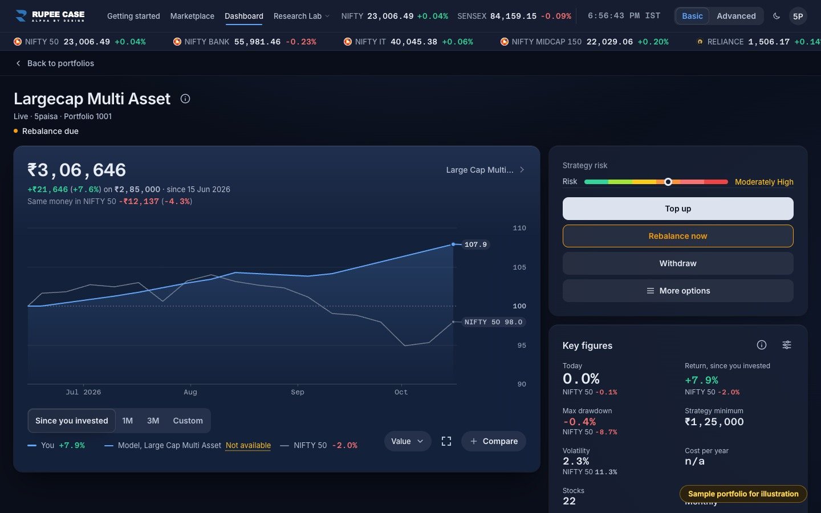Click NIFTY BANK ticker icon
Image resolution: width=821 pixels, height=513 pixels.
point(177,42)
